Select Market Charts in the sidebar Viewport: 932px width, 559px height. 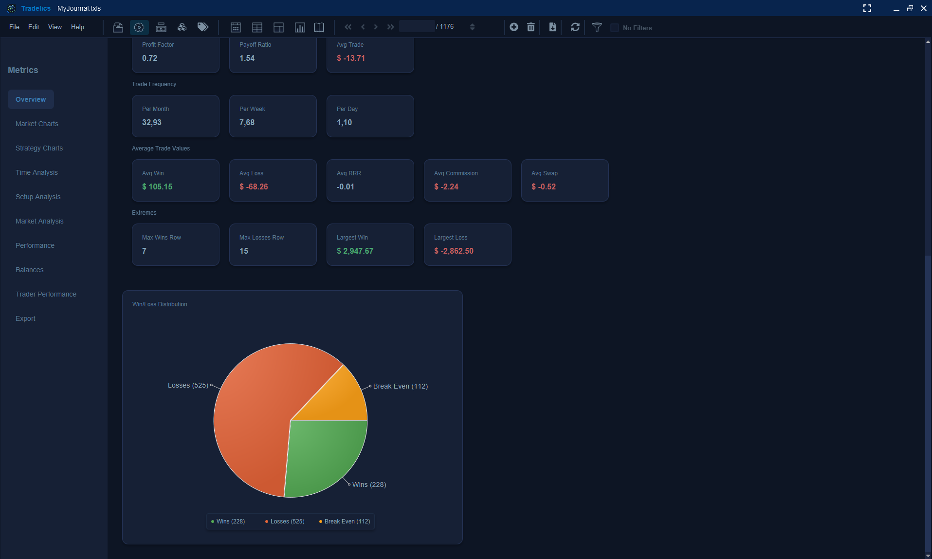[37, 124]
